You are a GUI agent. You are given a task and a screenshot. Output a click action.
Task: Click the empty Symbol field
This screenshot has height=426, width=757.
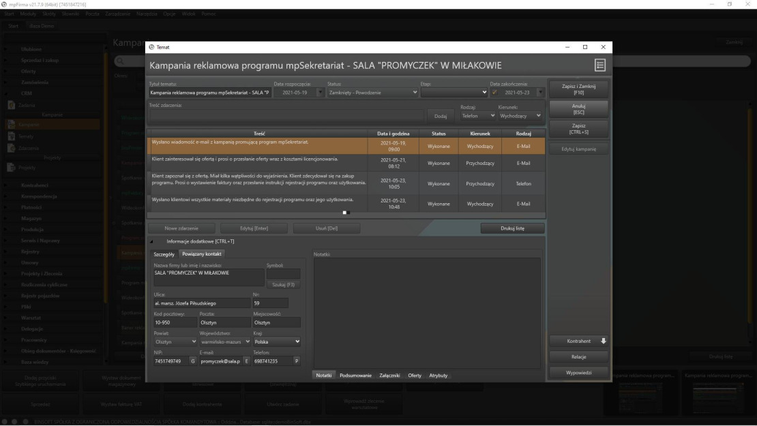(284, 273)
